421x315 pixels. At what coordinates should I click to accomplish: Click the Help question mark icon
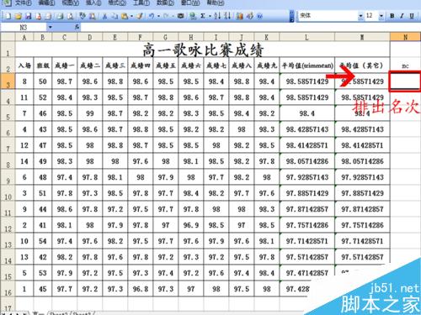pos(259,16)
